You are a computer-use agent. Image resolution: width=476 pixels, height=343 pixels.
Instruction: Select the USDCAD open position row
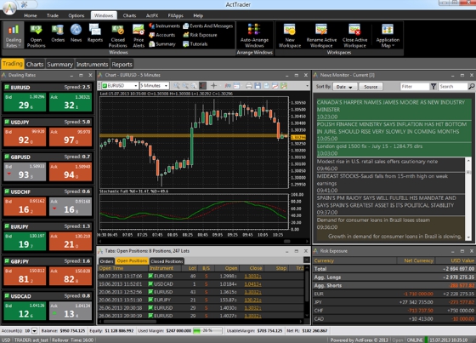coord(201,284)
